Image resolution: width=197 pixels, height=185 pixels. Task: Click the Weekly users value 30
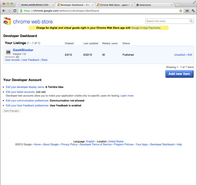[x=104, y=55]
